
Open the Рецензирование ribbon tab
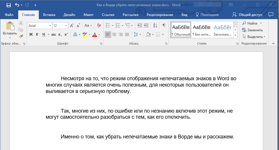(x=160, y=14)
